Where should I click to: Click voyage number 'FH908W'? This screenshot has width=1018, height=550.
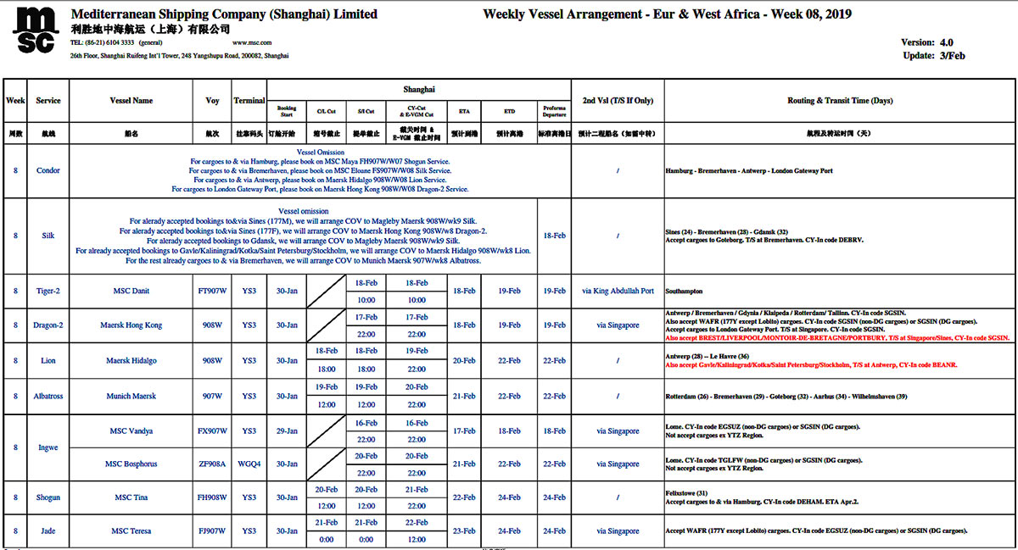coord(213,497)
